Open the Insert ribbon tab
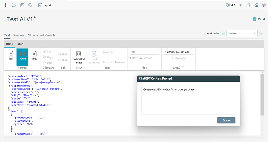The width and height of the screenshot is (268, 142). 20,44
